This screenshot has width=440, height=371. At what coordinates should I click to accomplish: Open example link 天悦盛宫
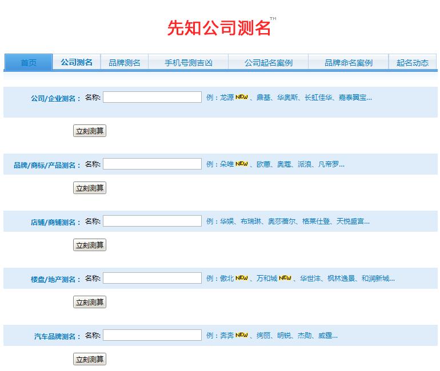[x=350, y=221]
